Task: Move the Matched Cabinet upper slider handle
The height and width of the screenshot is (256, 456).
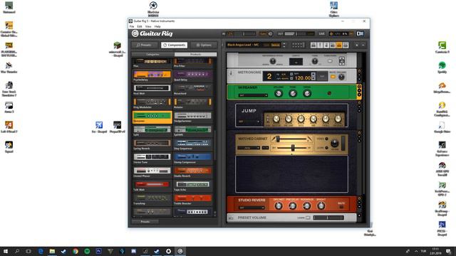Action: (278, 139)
